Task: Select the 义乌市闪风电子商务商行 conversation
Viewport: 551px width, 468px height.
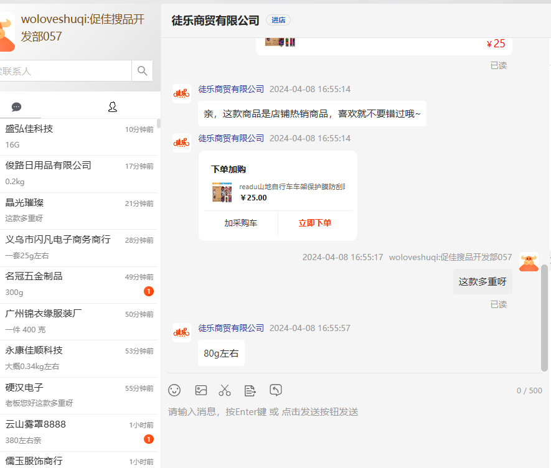Action: point(78,247)
